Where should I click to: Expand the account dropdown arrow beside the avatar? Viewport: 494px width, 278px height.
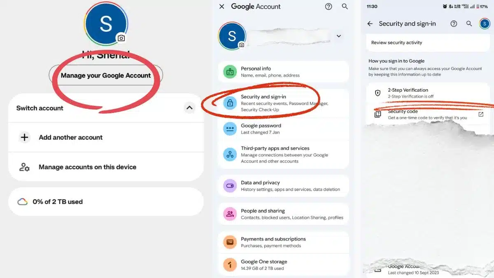339,36
